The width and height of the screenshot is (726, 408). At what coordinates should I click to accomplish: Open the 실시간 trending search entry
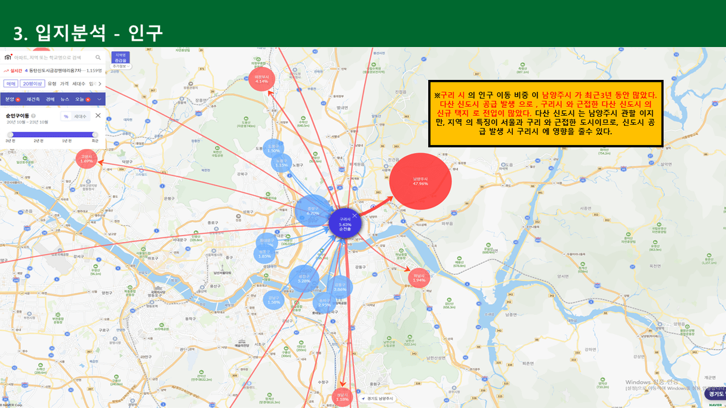pyautogui.click(x=53, y=70)
